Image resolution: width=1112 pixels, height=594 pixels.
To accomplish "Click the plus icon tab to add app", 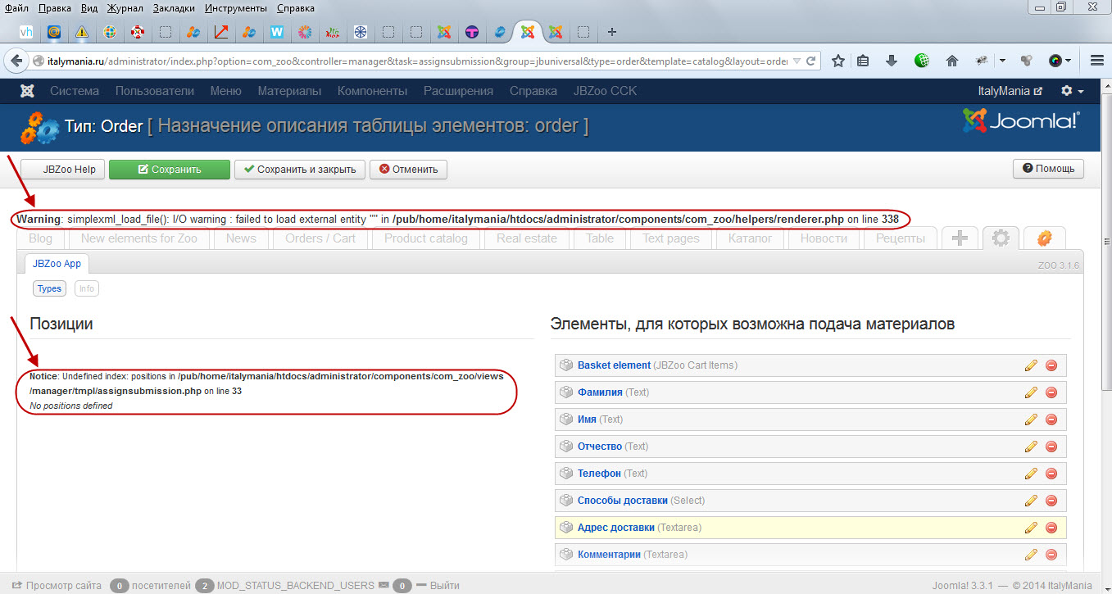I will click(x=960, y=238).
